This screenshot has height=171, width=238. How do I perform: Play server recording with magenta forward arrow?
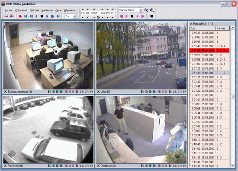[137, 16]
